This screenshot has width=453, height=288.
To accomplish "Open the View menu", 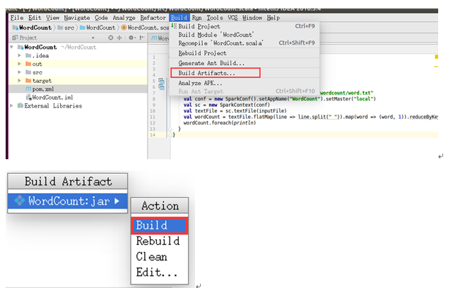I will coord(52,18).
